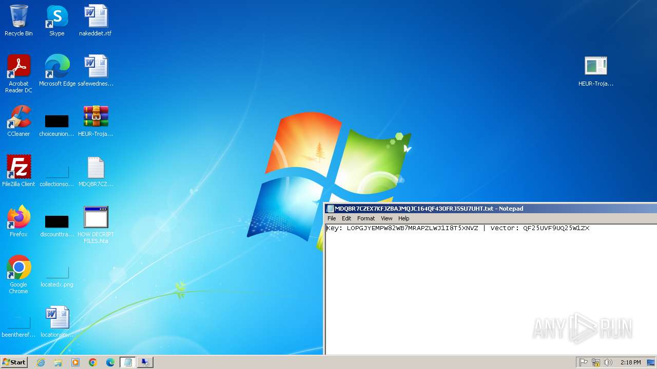
Task: Select the HEUR-Troja... executable at desktop right
Action: pos(596,71)
